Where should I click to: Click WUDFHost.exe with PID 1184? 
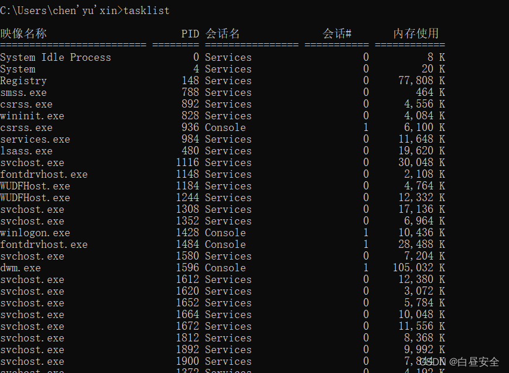35,186
